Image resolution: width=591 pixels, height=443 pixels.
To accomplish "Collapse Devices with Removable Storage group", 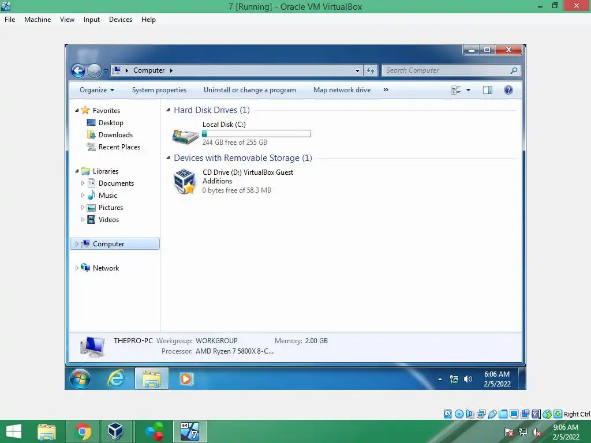I will click(168, 157).
